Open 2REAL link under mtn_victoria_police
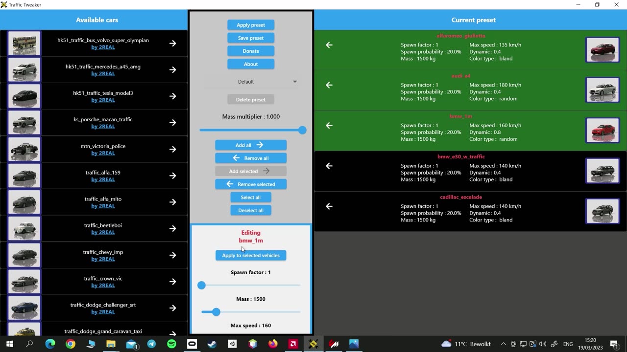The image size is (627, 352). pos(103,153)
